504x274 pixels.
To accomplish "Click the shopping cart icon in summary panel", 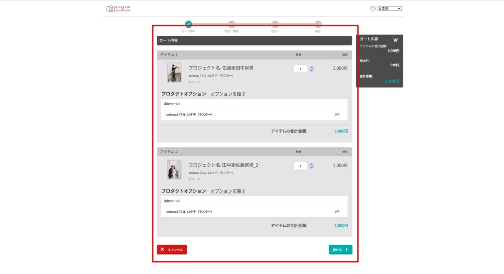I will tap(395, 40).
